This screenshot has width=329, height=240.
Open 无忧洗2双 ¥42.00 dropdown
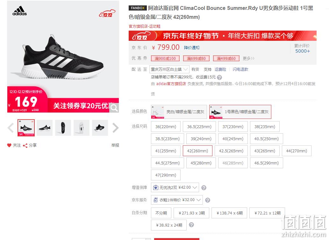point(175,187)
